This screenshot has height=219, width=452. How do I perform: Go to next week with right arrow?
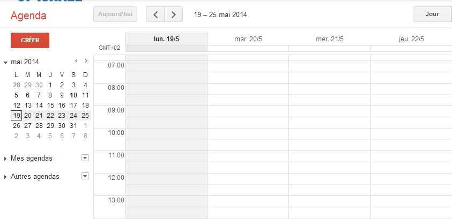coord(174,14)
